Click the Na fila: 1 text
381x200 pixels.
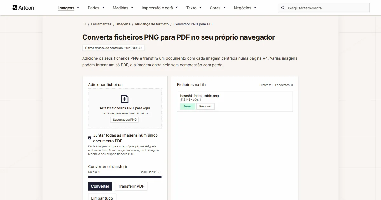[94, 172]
